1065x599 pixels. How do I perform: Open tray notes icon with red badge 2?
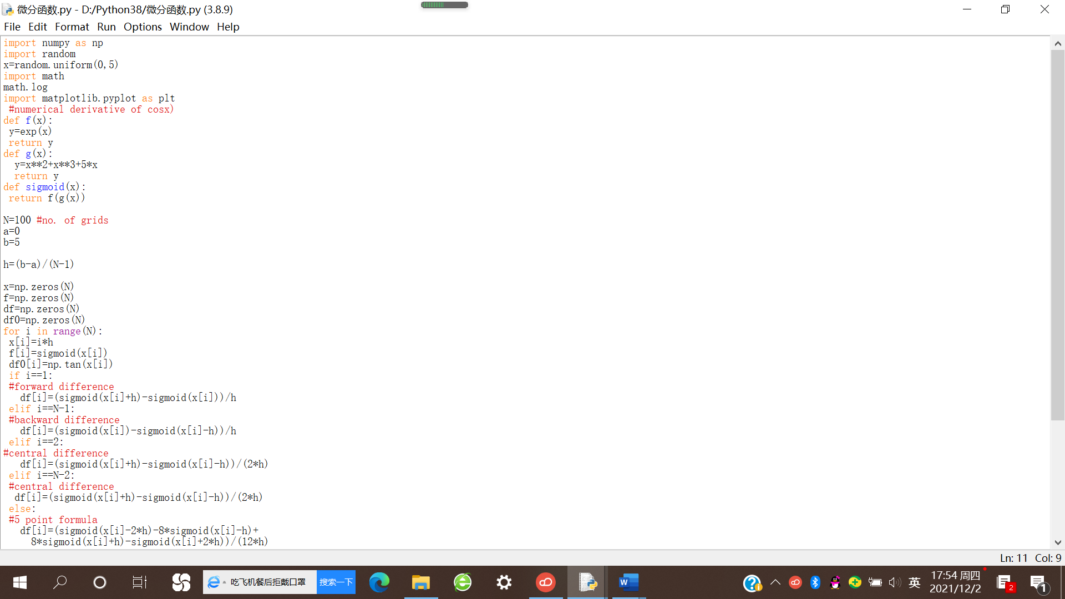coord(1005,583)
